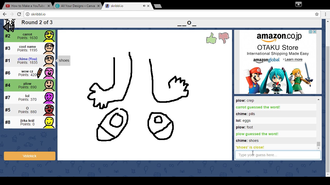Switch to the YouTube tutorial tab
Image resolution: width=330 pixels, height=185 pixels.
click(26, 6)
